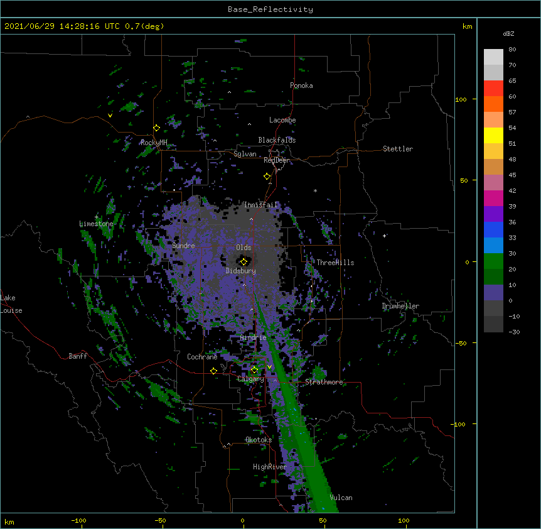The width and height of the screenshot is (541, 529).
Task: Click the Lake Louise label
Action: tap(11, 304)
